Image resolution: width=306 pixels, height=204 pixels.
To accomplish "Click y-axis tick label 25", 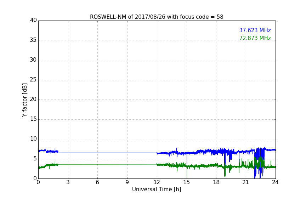I will pyautogui.click(x=33, y=79).
